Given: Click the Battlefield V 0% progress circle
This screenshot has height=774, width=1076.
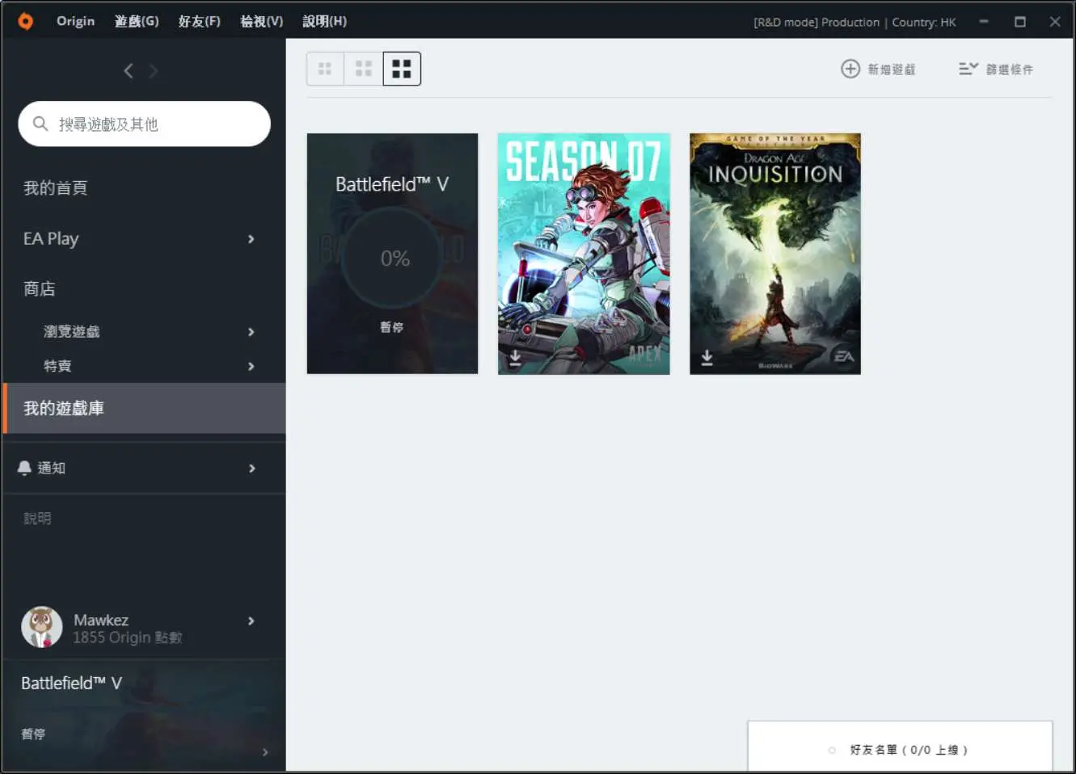Looking at the screenshot, I should [393, 258].
